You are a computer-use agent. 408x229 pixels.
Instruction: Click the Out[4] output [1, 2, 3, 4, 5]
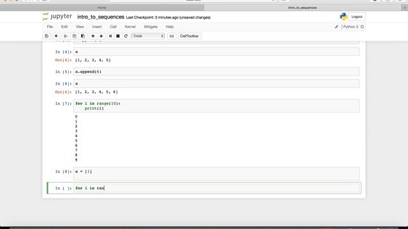point(93,60)
